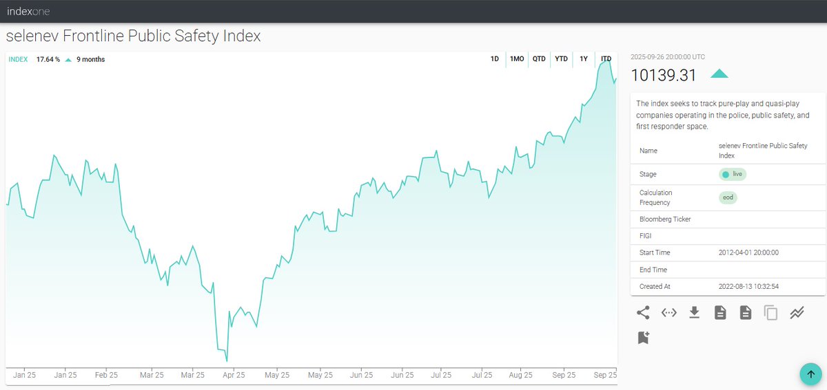Viewport: 827px width, 390px height.
Task: Switch chart to YTD range
Action: [x=562, y=59]
